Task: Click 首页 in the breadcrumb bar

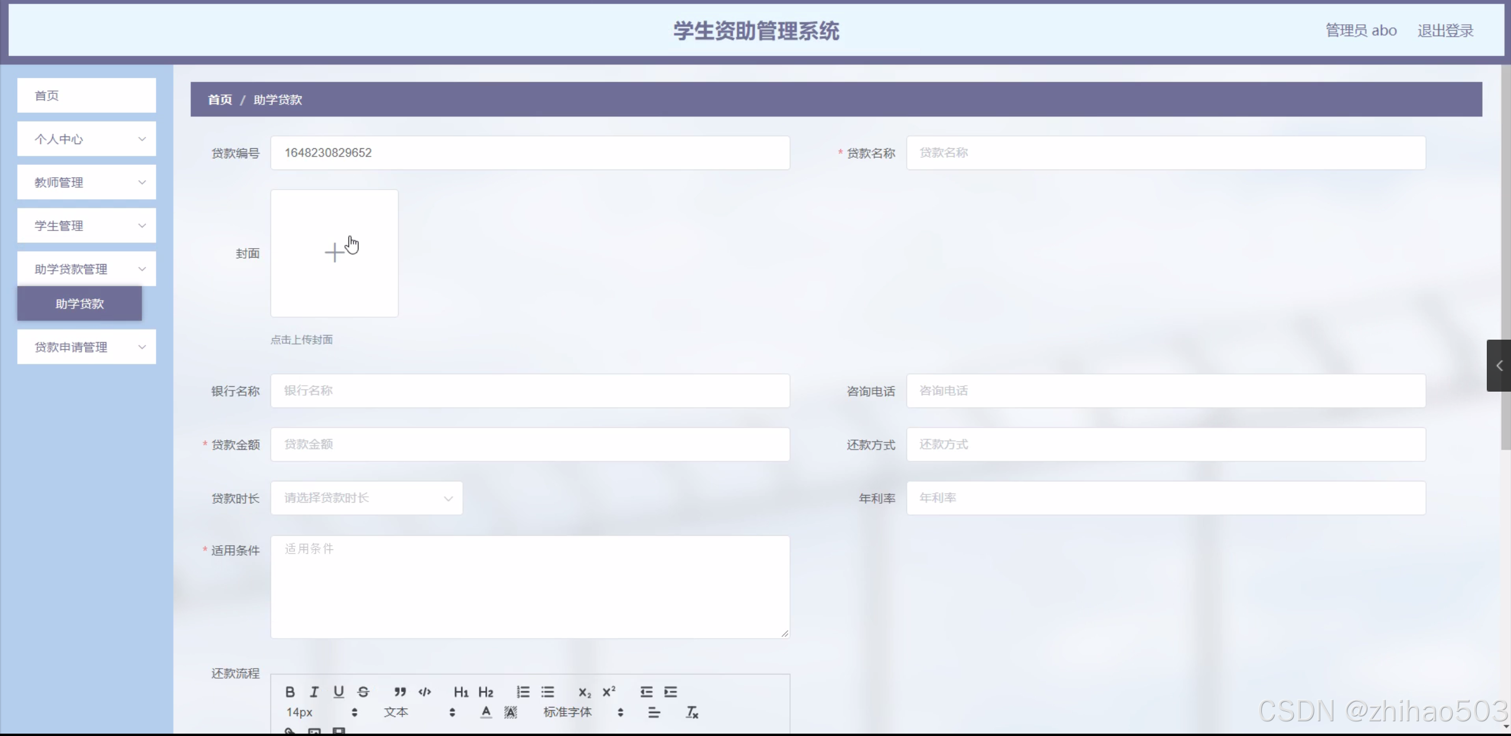Action: [220, 100]
